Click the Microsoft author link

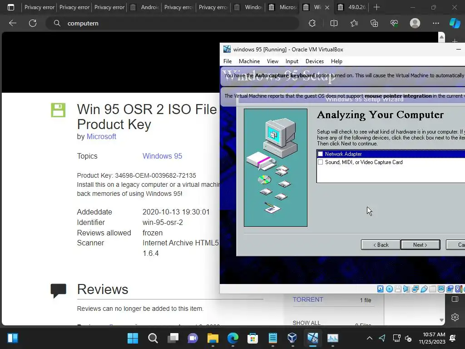click(x=101, y=136)
